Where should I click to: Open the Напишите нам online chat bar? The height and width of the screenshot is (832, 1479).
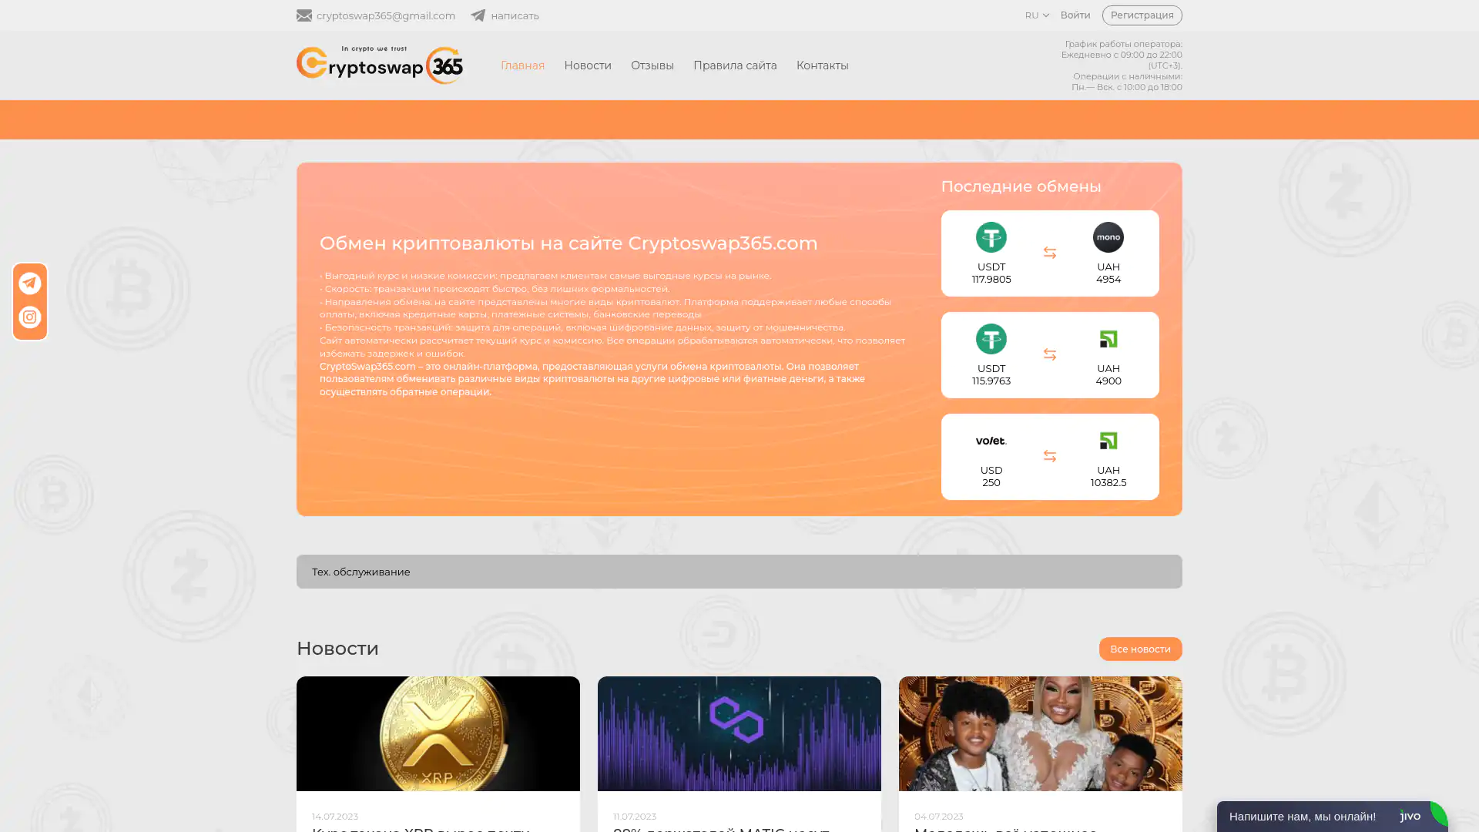click(1302, 816)
